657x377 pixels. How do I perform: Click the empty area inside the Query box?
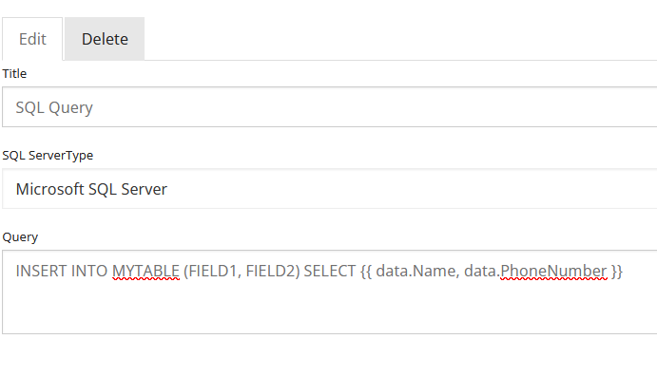329,310
